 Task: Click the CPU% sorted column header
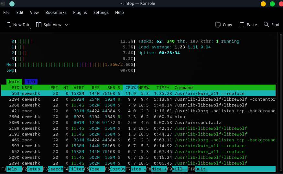(131, 88)
